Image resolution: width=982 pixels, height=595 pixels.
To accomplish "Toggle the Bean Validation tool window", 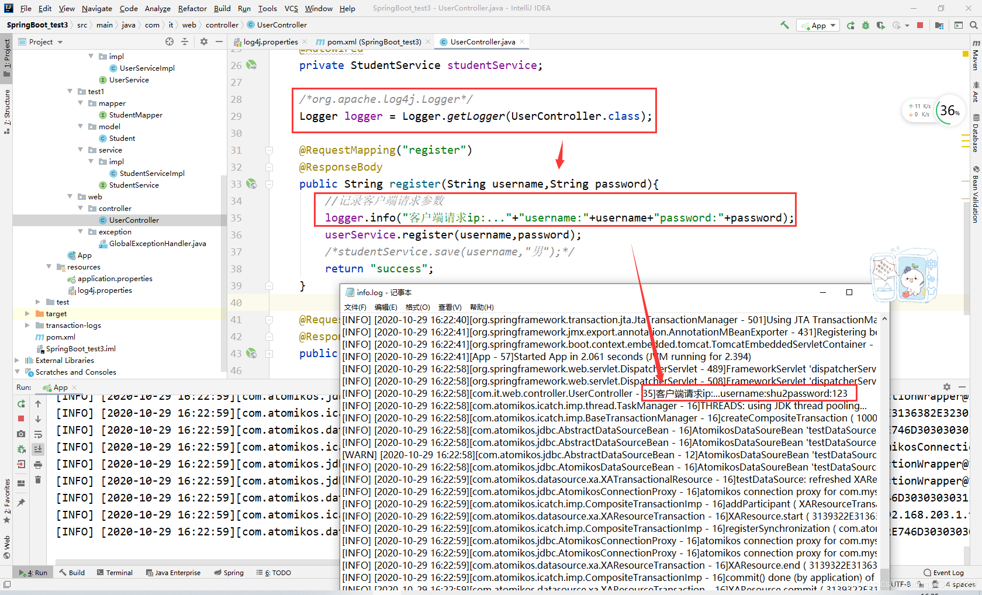I will [x=976, y=195].
